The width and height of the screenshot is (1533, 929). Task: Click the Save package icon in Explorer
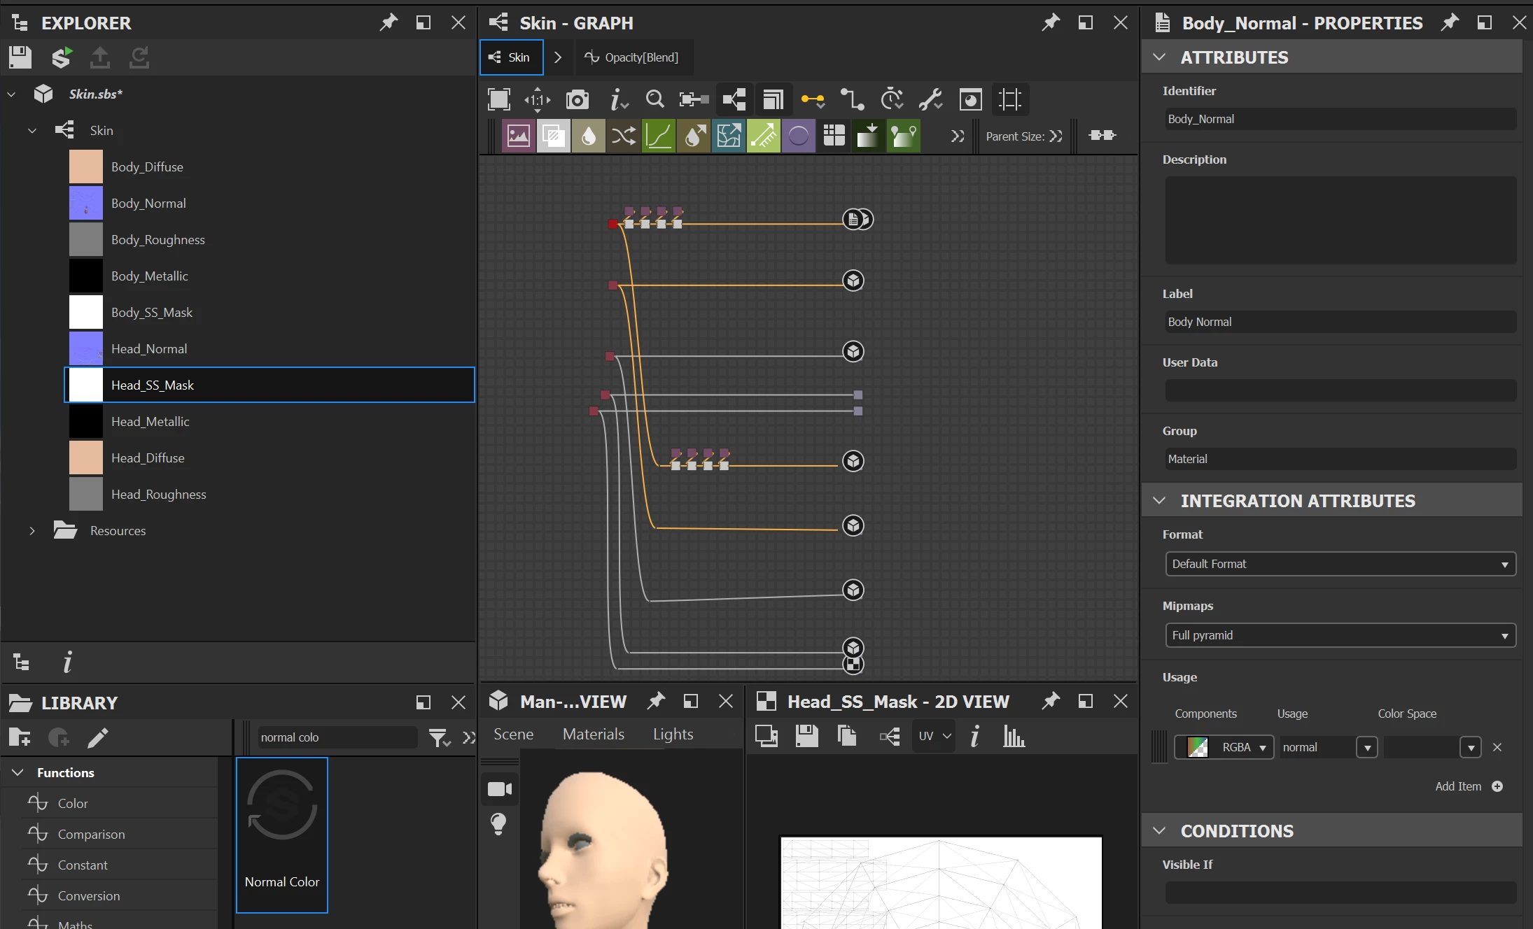tap(20, 57)
